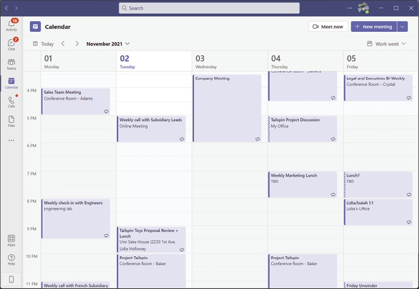Open Files in the left rail
Screen dimensions: 419x289
point(11,121)
